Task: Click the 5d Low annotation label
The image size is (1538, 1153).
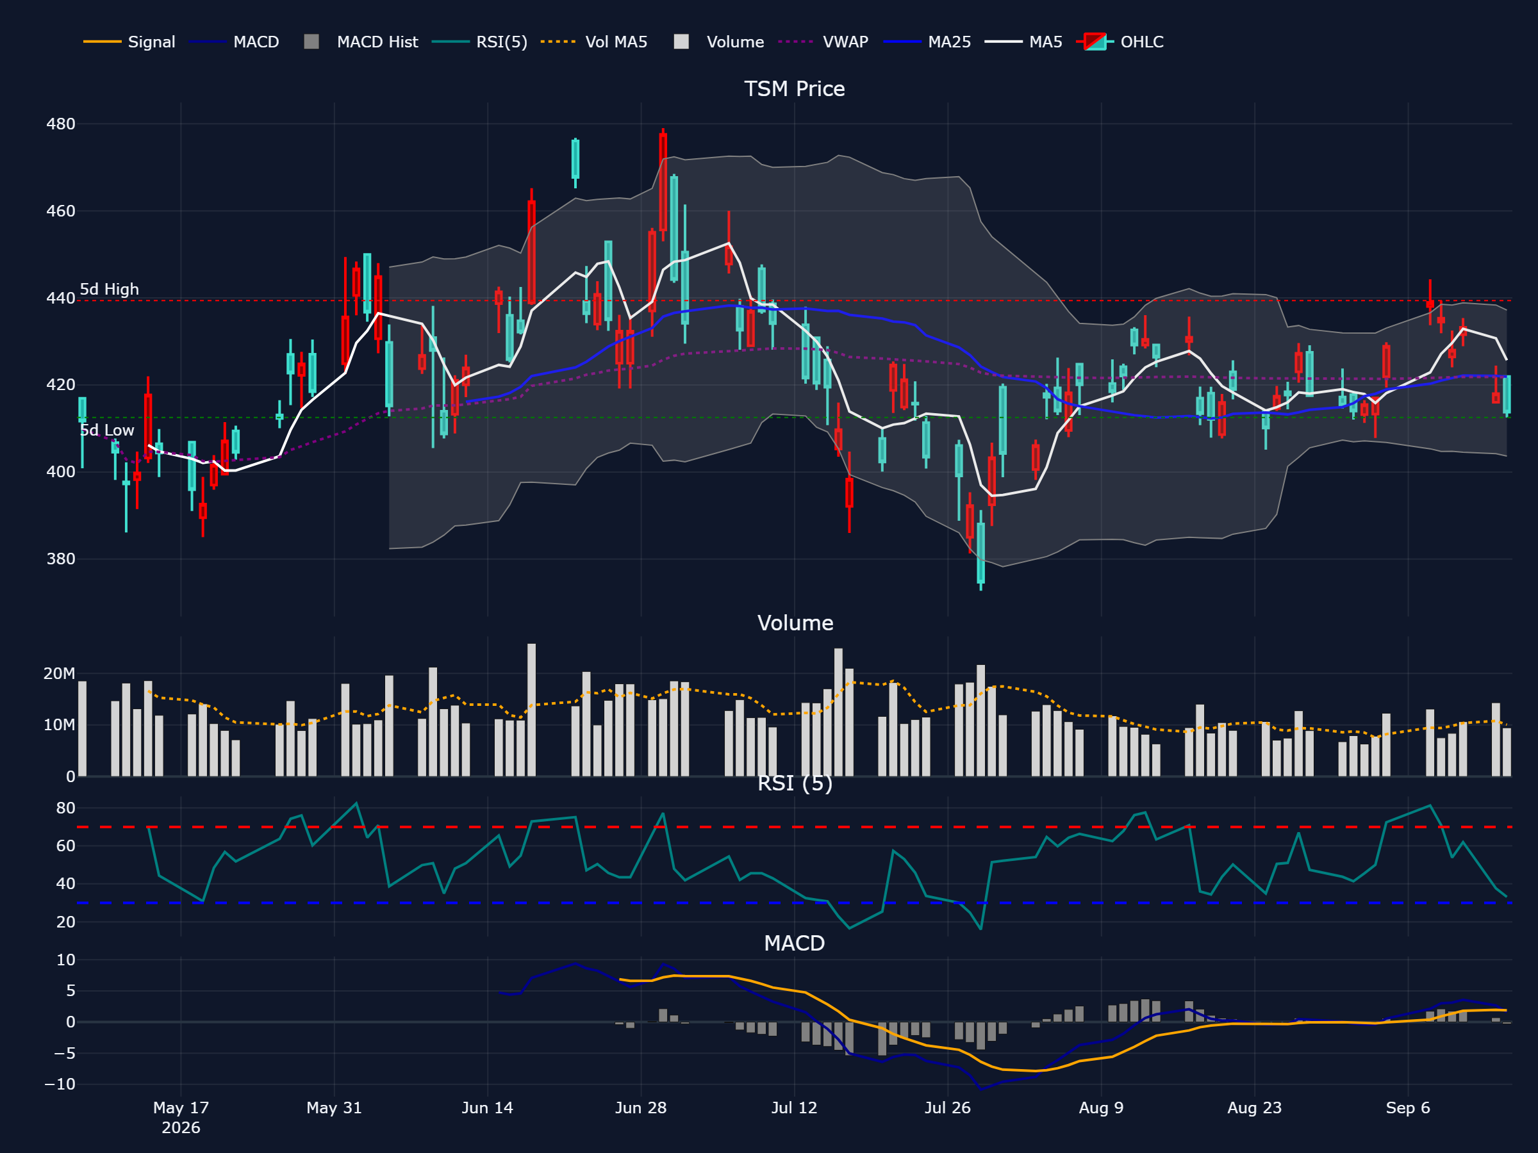Action: [x=107, y=430]
